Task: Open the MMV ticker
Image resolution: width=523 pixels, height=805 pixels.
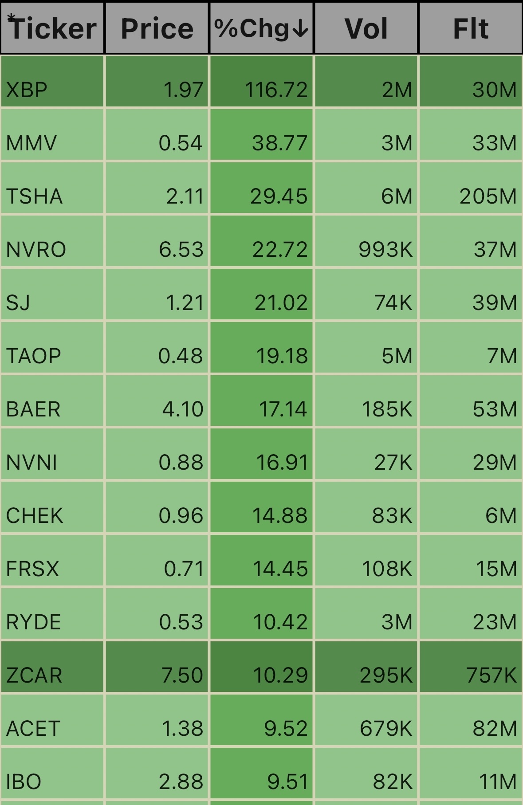Action: coord(31,143)
